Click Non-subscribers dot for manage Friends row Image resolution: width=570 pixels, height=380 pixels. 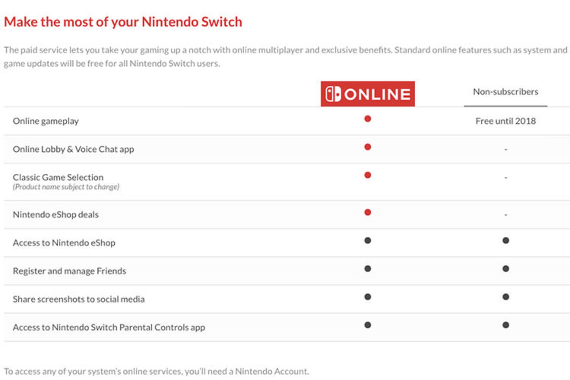click(506, 269)
